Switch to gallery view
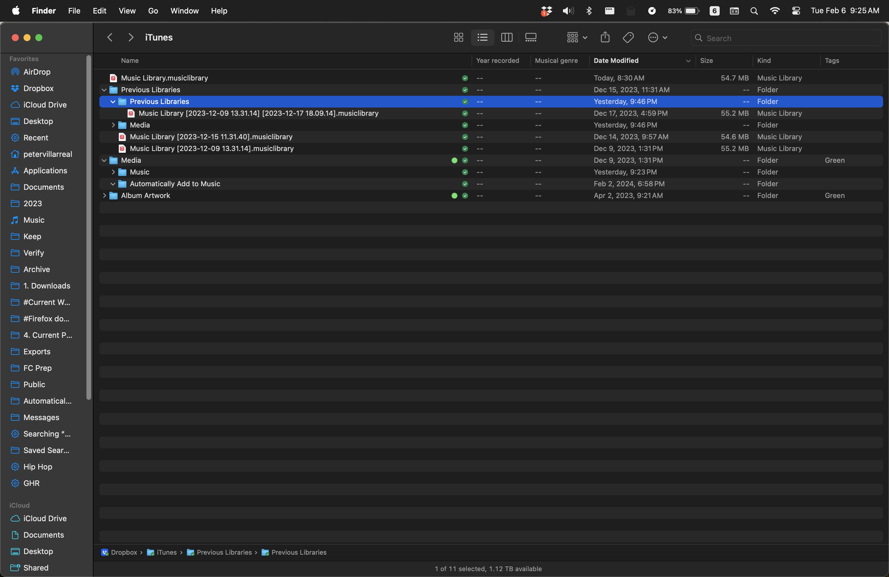 [x=531, y=38]
